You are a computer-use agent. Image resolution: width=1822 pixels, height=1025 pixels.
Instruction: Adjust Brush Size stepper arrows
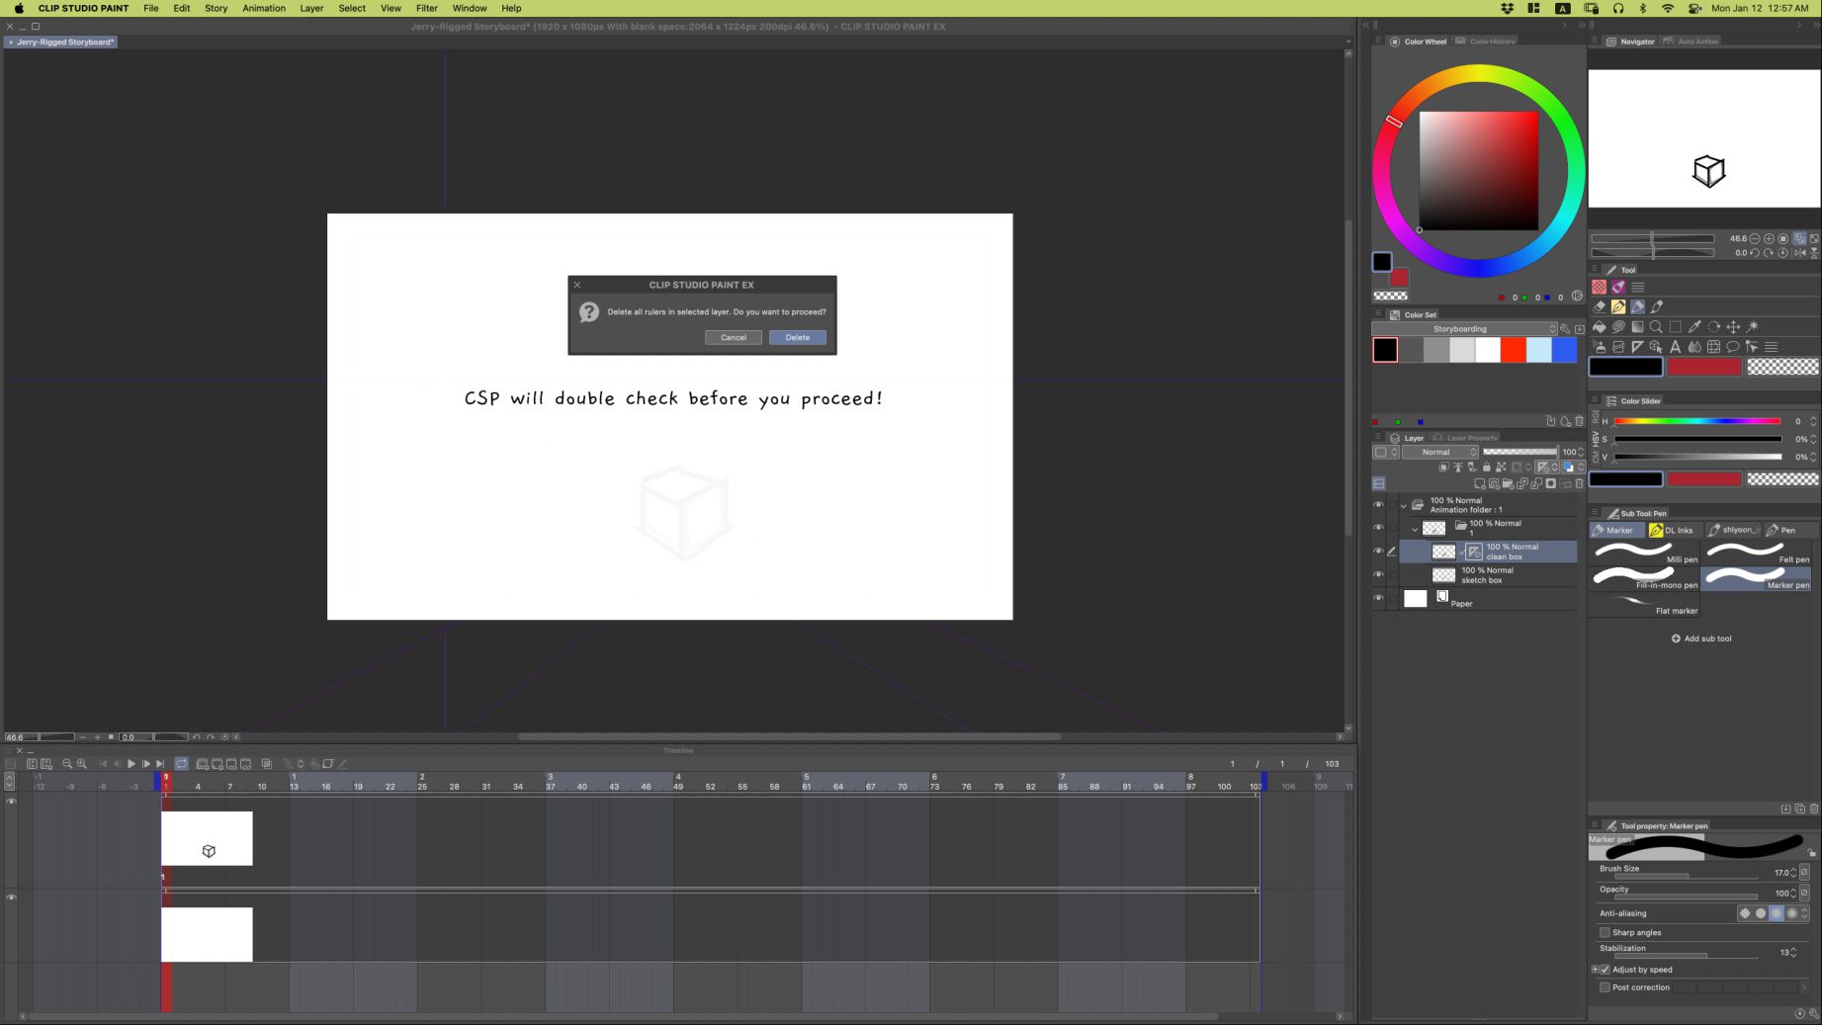click(1793, 873)
